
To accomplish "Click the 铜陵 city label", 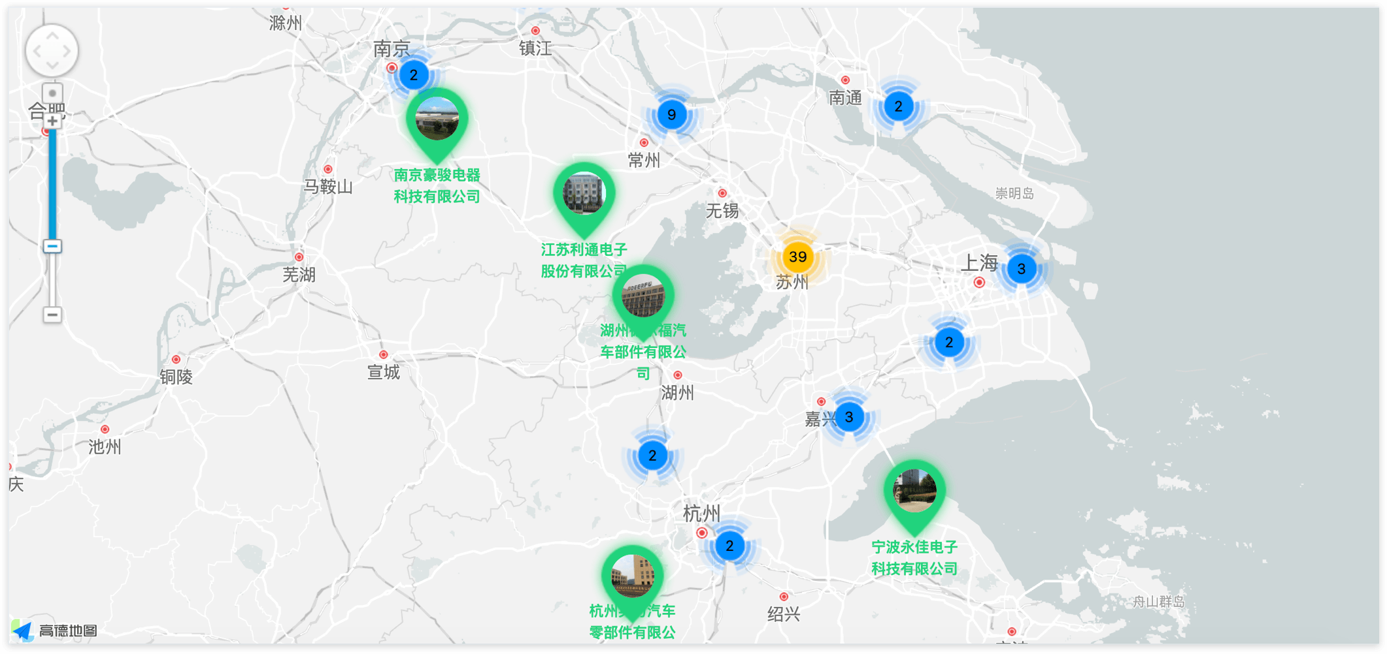I will pos(176,377).
